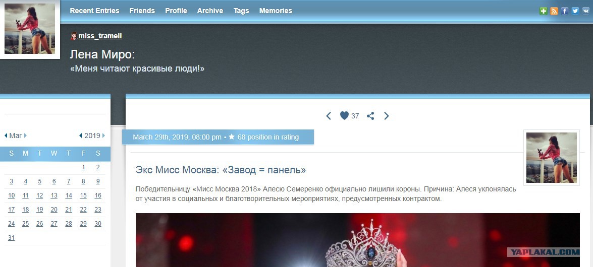The width and height of the screenshot is (593, 267).
Task: Select day 29 in the calendar
Action: pos(83,224)
